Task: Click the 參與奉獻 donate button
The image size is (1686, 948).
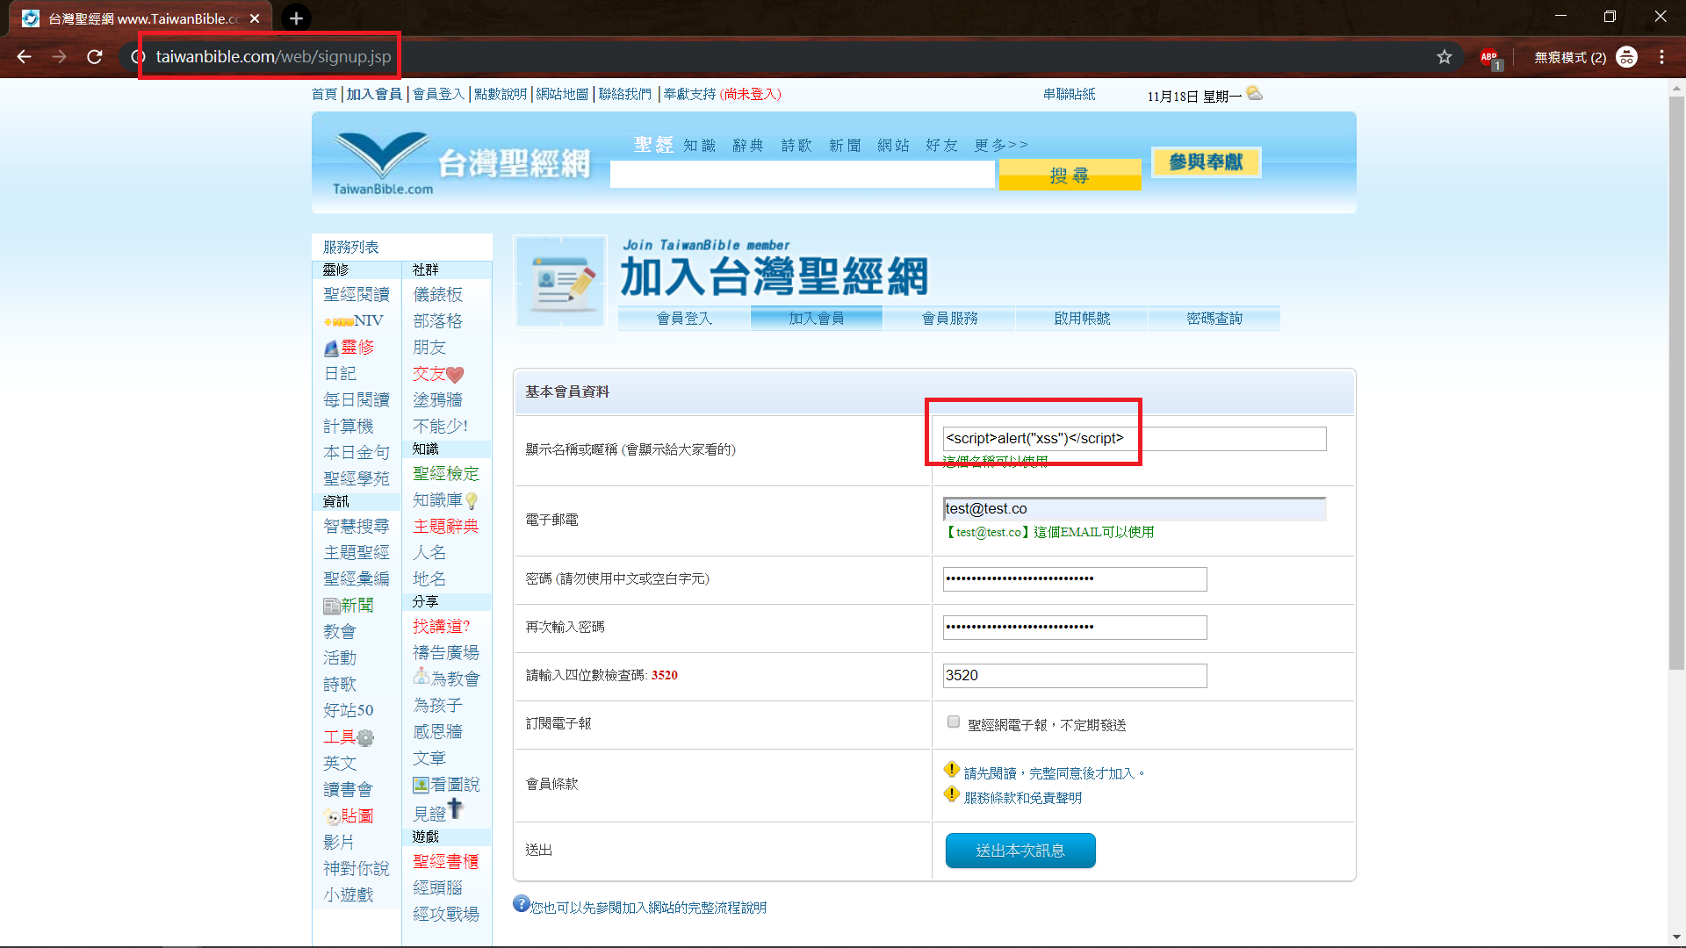Action: click(1206, 162)
